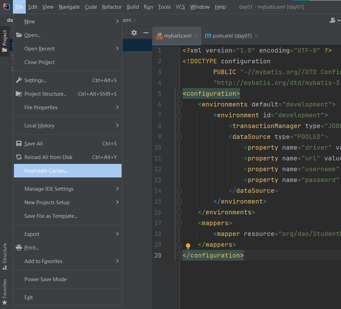Click the Project Structure icon

point(19,94)
